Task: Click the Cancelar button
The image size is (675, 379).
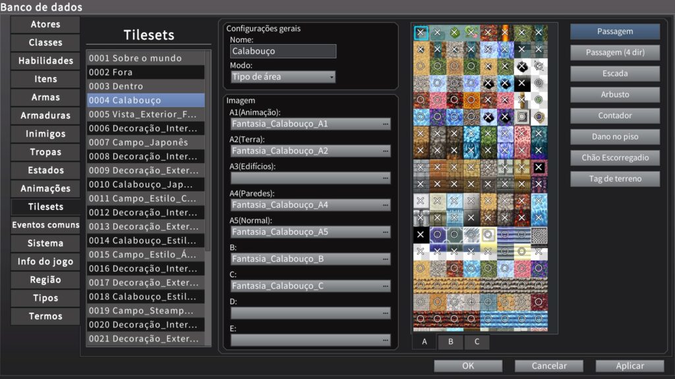Action: 549,366
